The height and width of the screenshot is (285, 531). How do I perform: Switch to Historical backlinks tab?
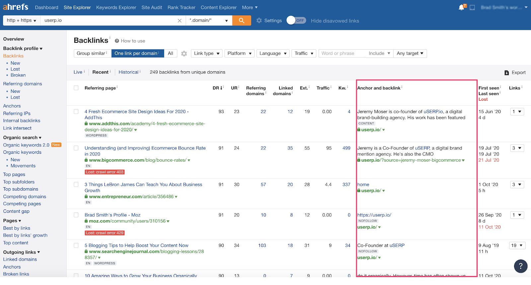click(x=128, y=72)
